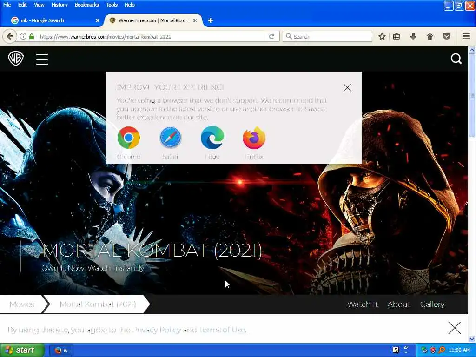Viewport: 476px width, 357px height.
Task: Show site information icon in address bar
Action: [23, 36]
